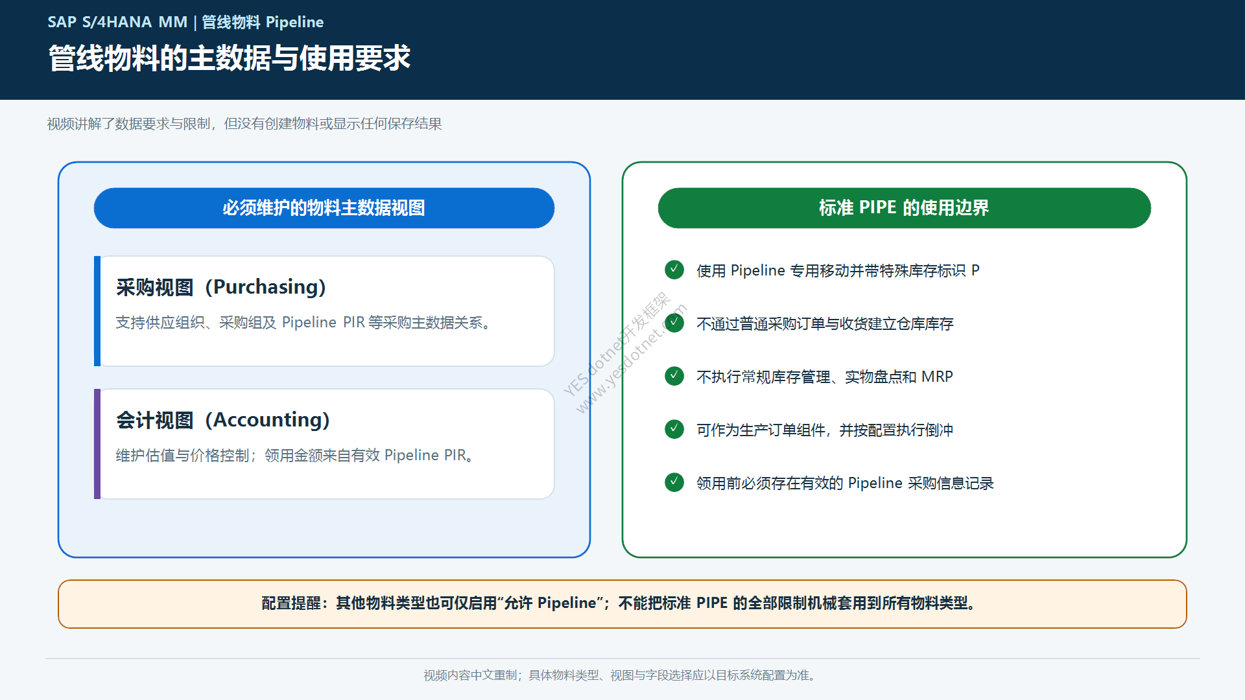Viewport: 1245px width, 700px height.
Task: Click the check icon beside 不执行常规库存管理
Action: pos(674,376)
